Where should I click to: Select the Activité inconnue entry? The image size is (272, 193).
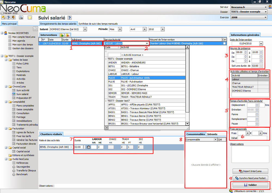click(147, 55)
